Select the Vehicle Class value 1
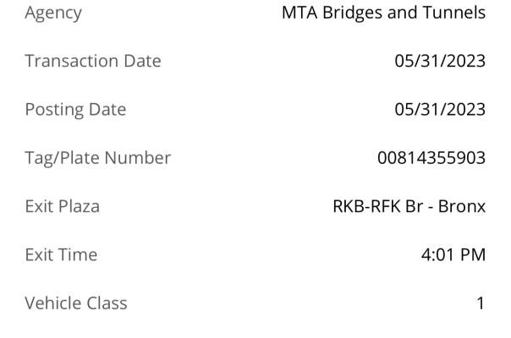The height and width of the screenshot is (338, 511). pyautogui.click(x=481, y=303)
